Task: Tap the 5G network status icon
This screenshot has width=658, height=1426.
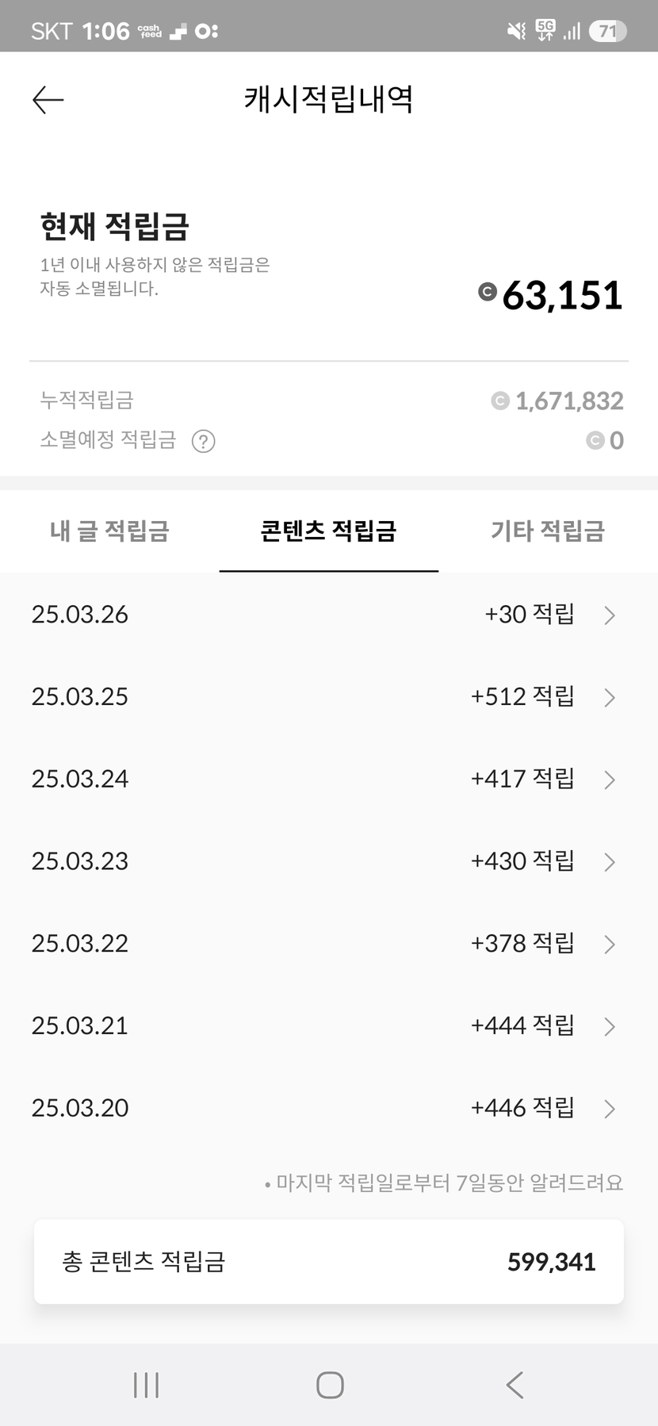Action: coord(545,30)
